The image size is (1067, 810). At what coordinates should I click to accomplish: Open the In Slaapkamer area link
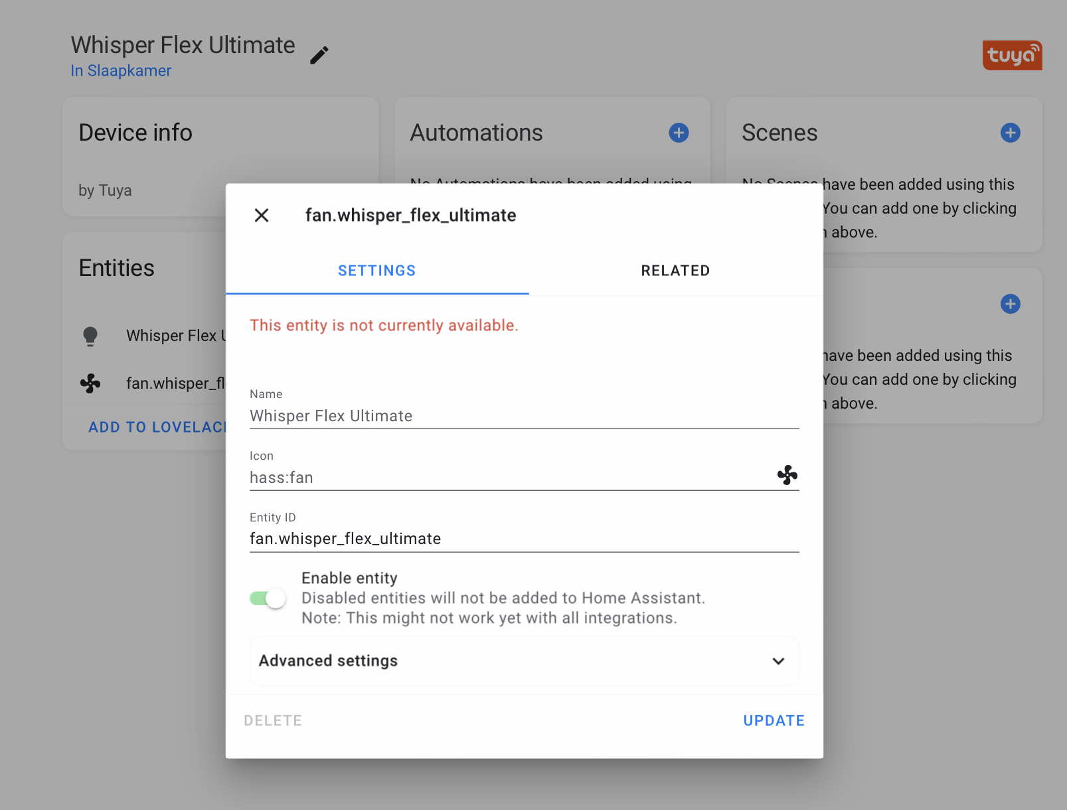121,70
